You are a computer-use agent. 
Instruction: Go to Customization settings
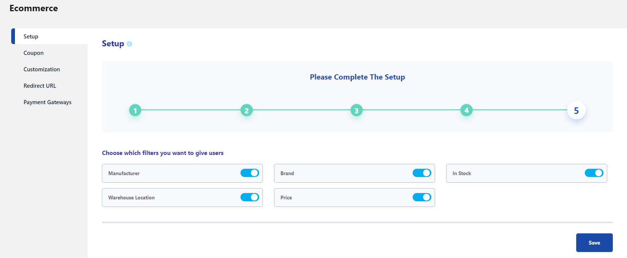coord(42,69)
